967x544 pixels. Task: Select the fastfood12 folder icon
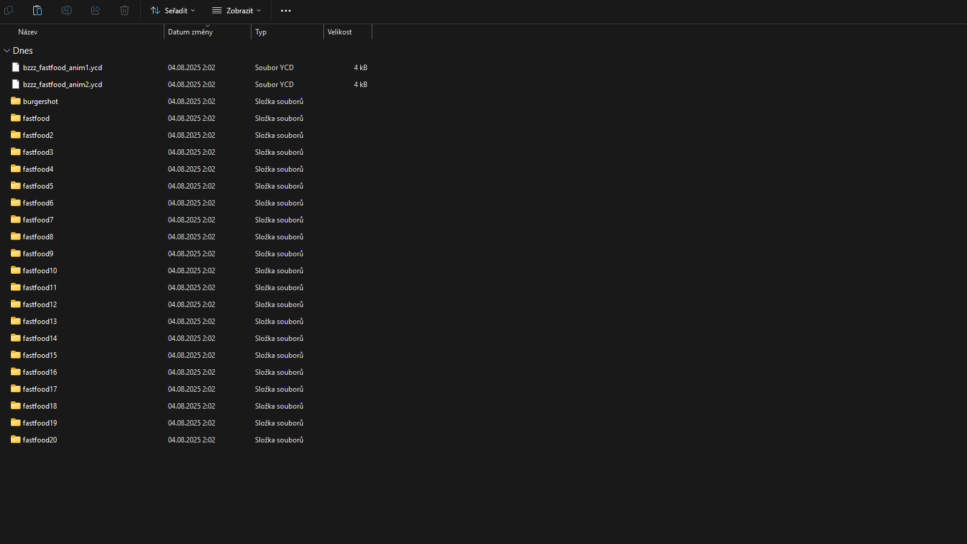(16, 304)
